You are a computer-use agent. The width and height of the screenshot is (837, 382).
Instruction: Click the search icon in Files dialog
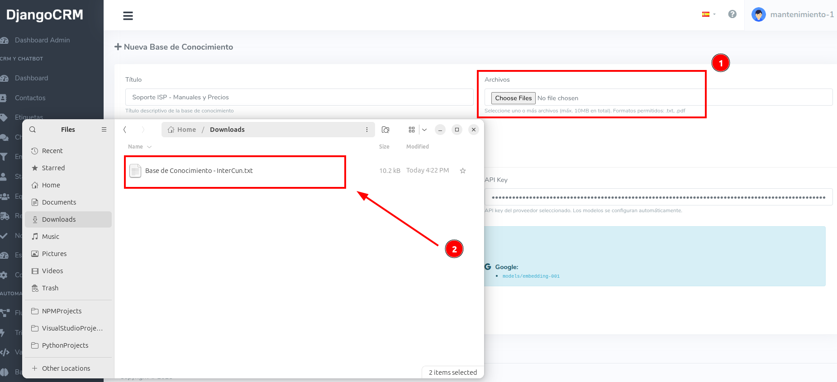coord(33,130)
